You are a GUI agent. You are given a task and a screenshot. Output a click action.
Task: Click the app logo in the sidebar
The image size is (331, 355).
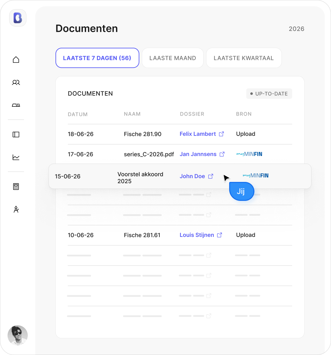(x=18, y=18)
